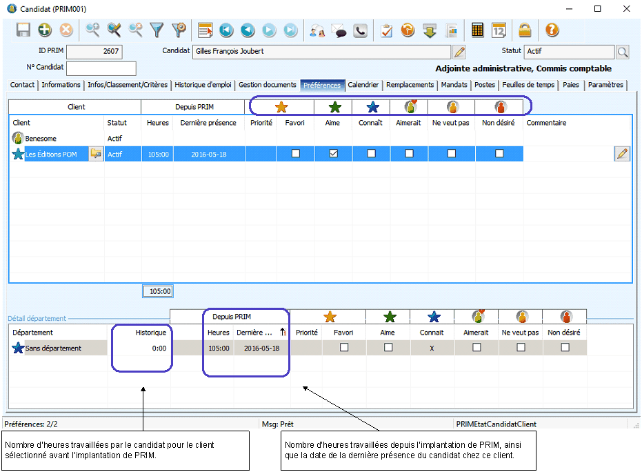
Task: Go to the first record using toolbar arrow
Action: (x=225, y=30)
